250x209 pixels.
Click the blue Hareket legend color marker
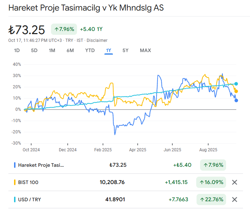click(14, 165)
